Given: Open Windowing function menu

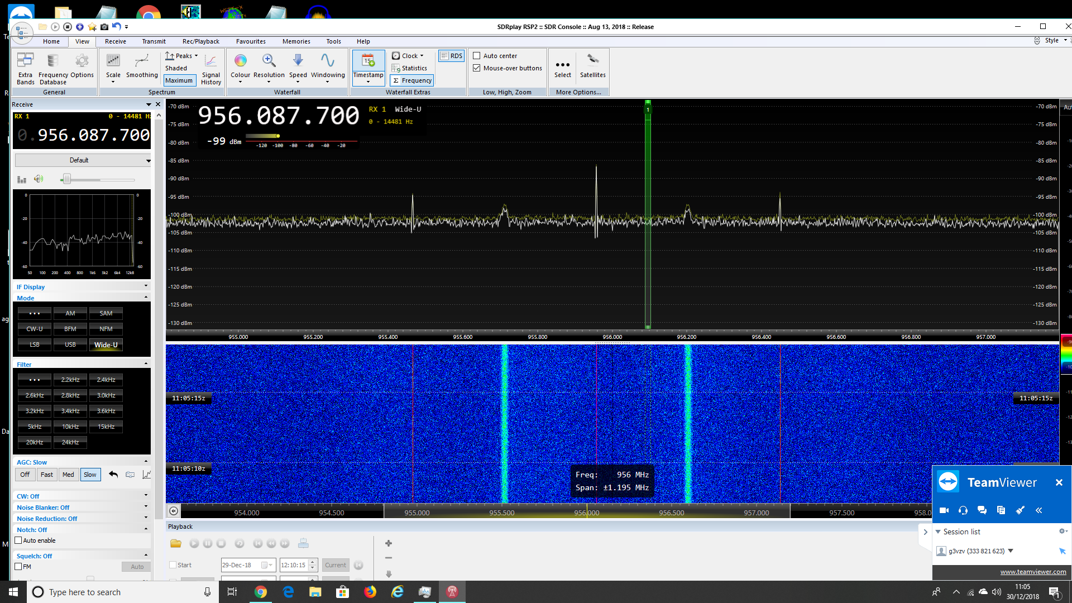Looking at the screenshot, I should pyautogui.click(x=328, y=68).
